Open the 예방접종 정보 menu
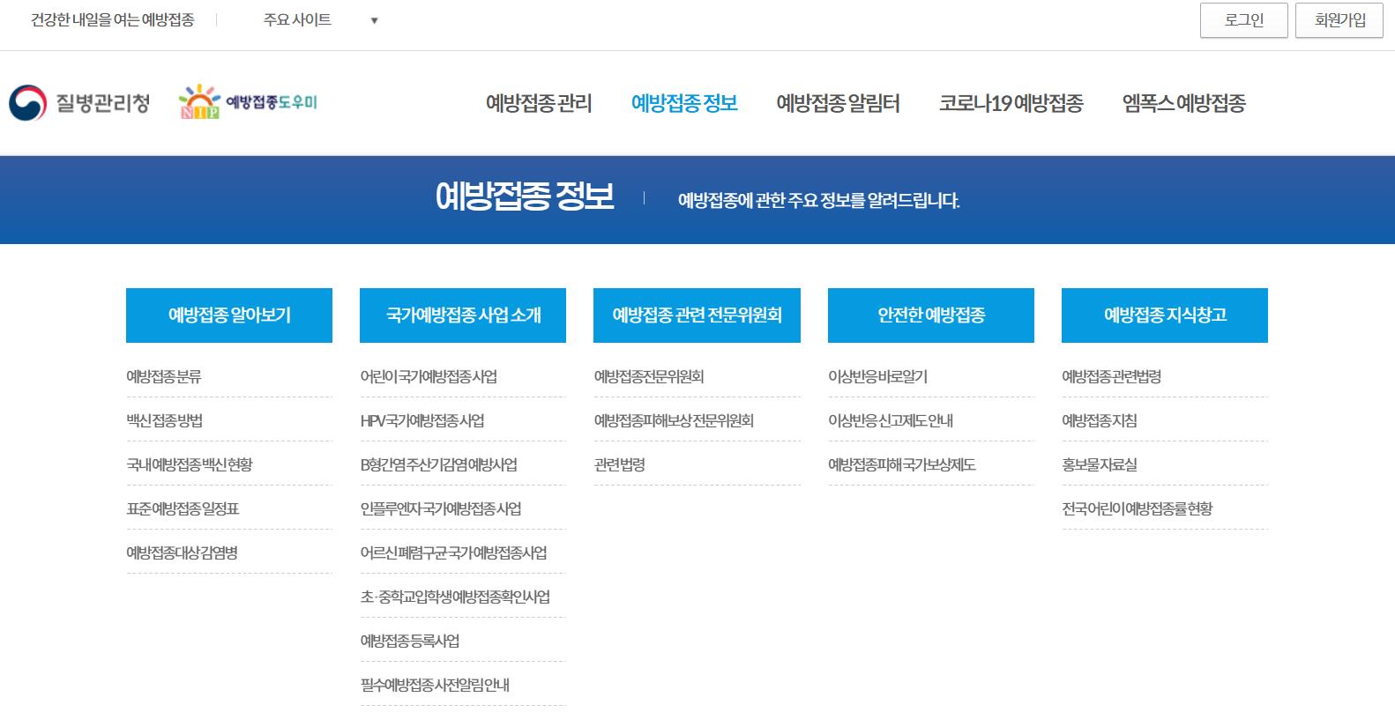 [684, 103]
